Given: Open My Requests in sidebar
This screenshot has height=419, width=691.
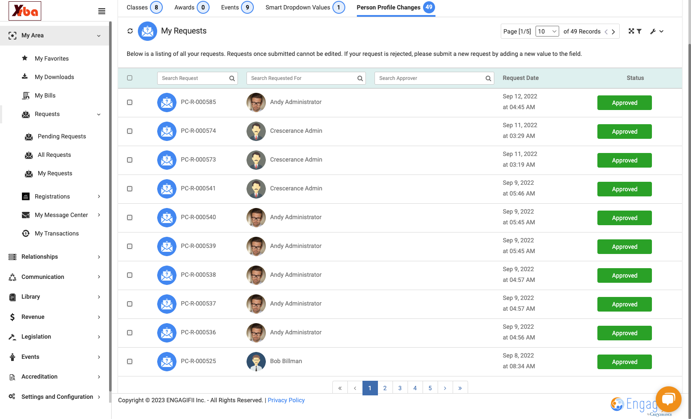Looking at the screenshot, I should 55,173.
